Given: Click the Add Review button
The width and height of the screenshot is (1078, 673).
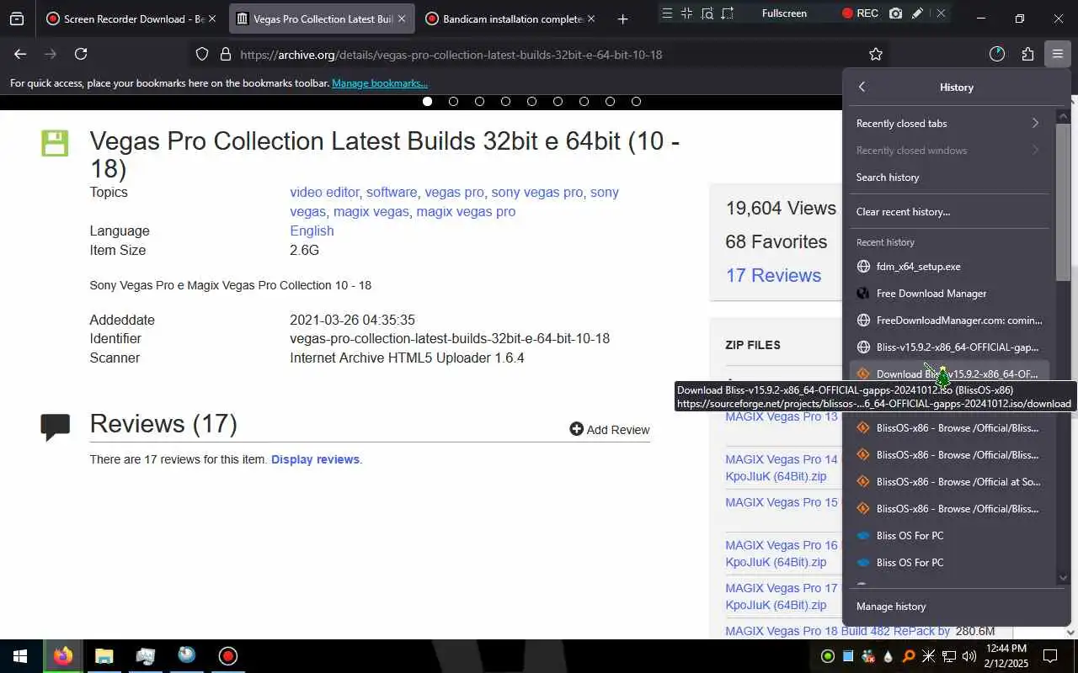Looking at the screenshot, I should 610,429.
